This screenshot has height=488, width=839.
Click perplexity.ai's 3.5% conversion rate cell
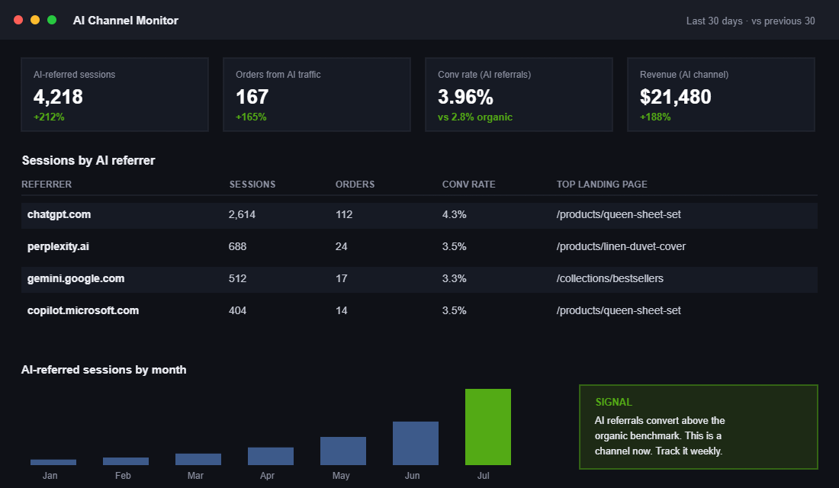(x=455, y=247)
